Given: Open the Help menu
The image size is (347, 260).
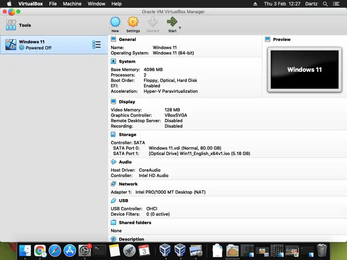Looking at the screenshot, I should point(117,4).
